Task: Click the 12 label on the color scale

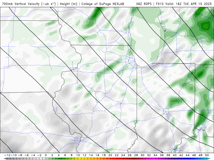Action: point(85,155)
